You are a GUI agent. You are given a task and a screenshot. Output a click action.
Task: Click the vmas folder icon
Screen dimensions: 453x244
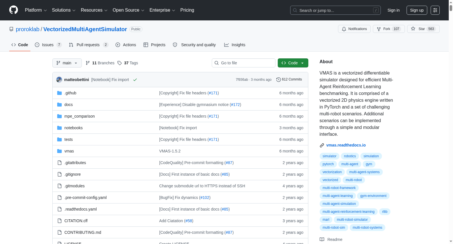(59, 151)
